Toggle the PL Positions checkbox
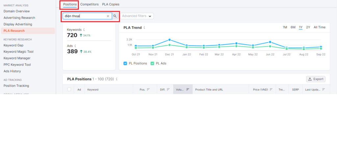 coord(125,63)
